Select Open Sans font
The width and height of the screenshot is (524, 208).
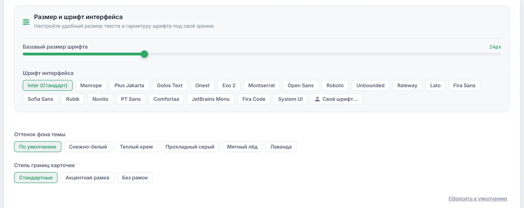point(301,85)
